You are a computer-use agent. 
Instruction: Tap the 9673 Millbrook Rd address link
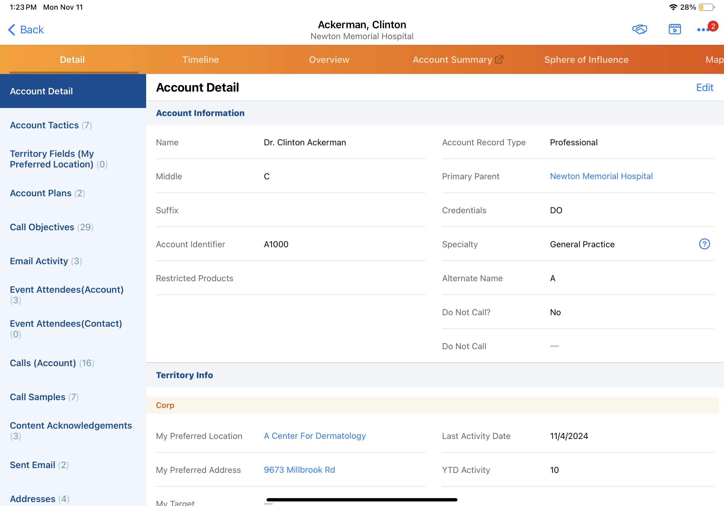pyautogui.click(x=299, y=470)
